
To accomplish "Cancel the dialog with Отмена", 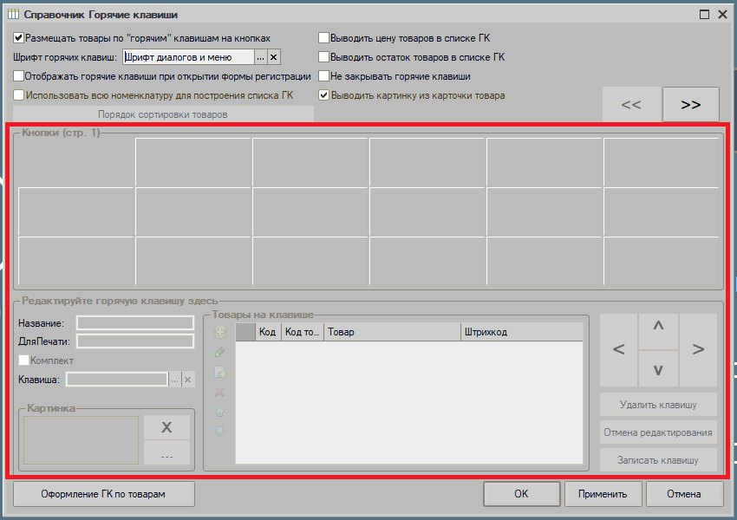I will click(684, 494).
